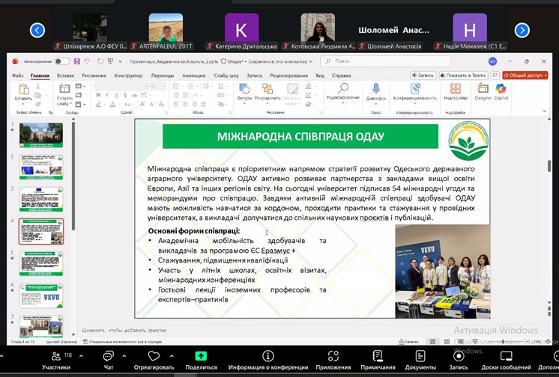Open the Анимация ribbon tab
The width and height of the screenshot is (559, 377).
(x=193, y=76)
